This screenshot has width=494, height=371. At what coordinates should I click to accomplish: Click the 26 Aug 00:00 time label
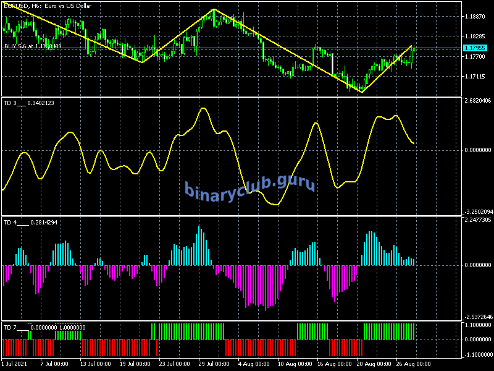pyautogui.click(x=413, y=364)
